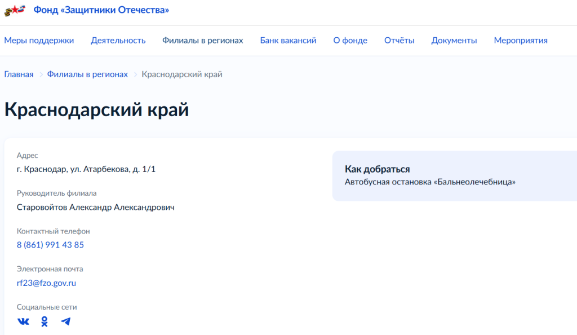Open the Банк вакансий section
This screenshot has height=335, width=577.
288,41
